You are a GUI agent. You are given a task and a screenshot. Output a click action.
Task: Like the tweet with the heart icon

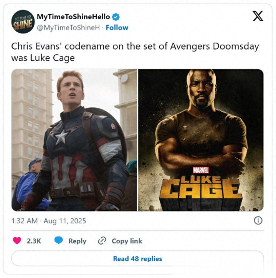pyautogui.click(x=17, y=241)
